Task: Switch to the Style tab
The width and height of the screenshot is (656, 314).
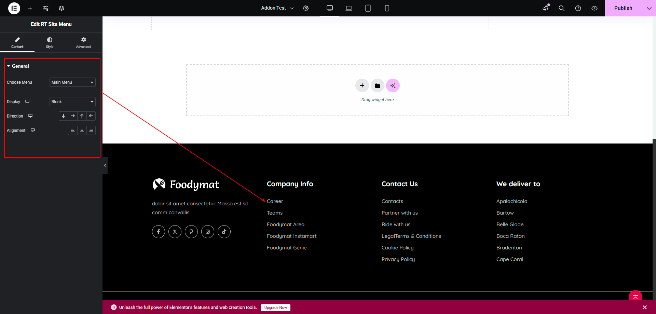Action: 50,43
